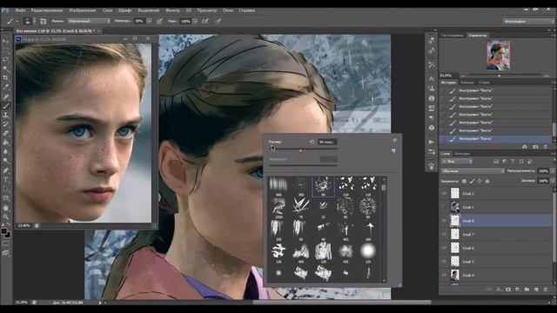The image size is (557, 313).
Task: Select the Zoom magnifier tool
Action: (6, 216)
